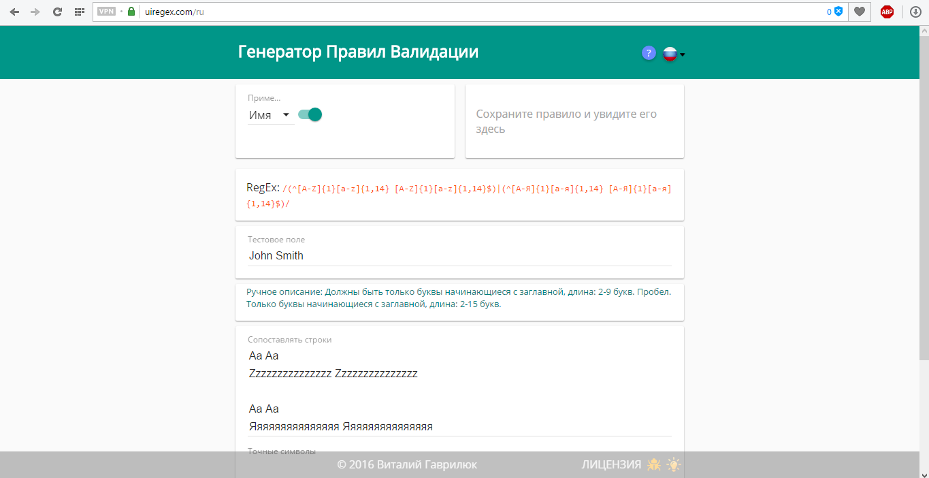Click the page vertical scrollbar
This screenshot has width=929, height=478.
tap(924, 204)
